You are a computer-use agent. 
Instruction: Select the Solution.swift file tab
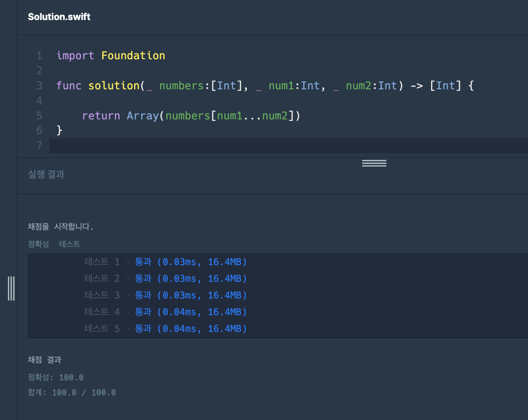click(x=59, y=17)
